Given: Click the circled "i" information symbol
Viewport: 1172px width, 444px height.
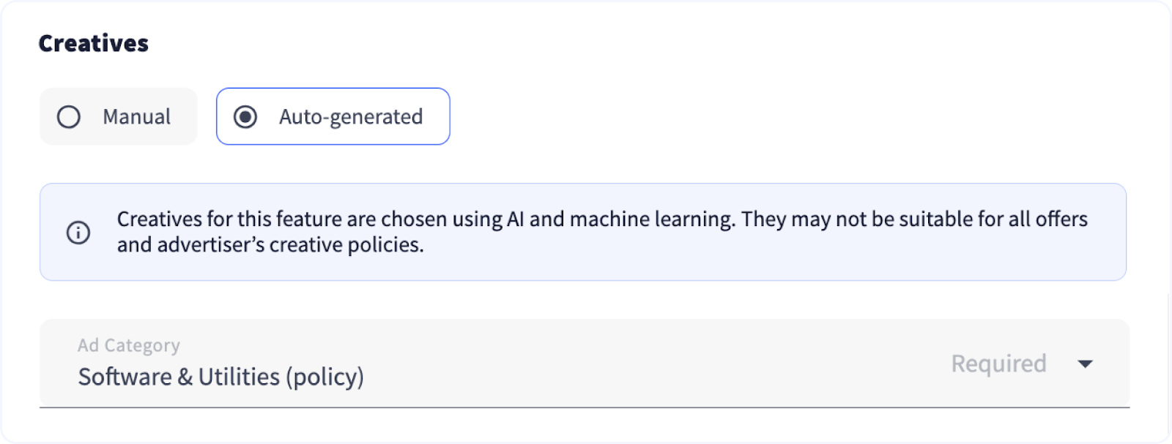Looking at the screenshot, I should [x=78, y=233].
